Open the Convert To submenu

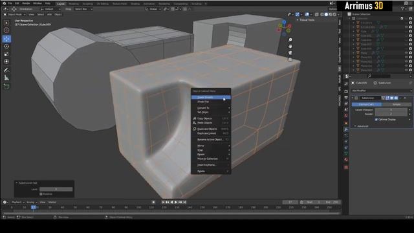211,108
